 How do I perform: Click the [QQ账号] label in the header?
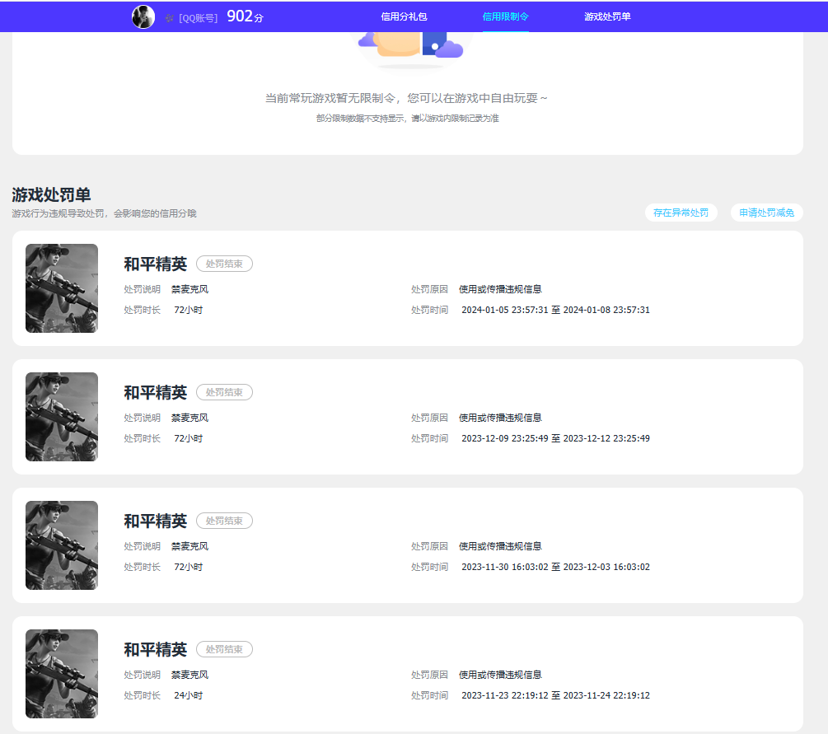pyautogui.click(x=199, y=18)
